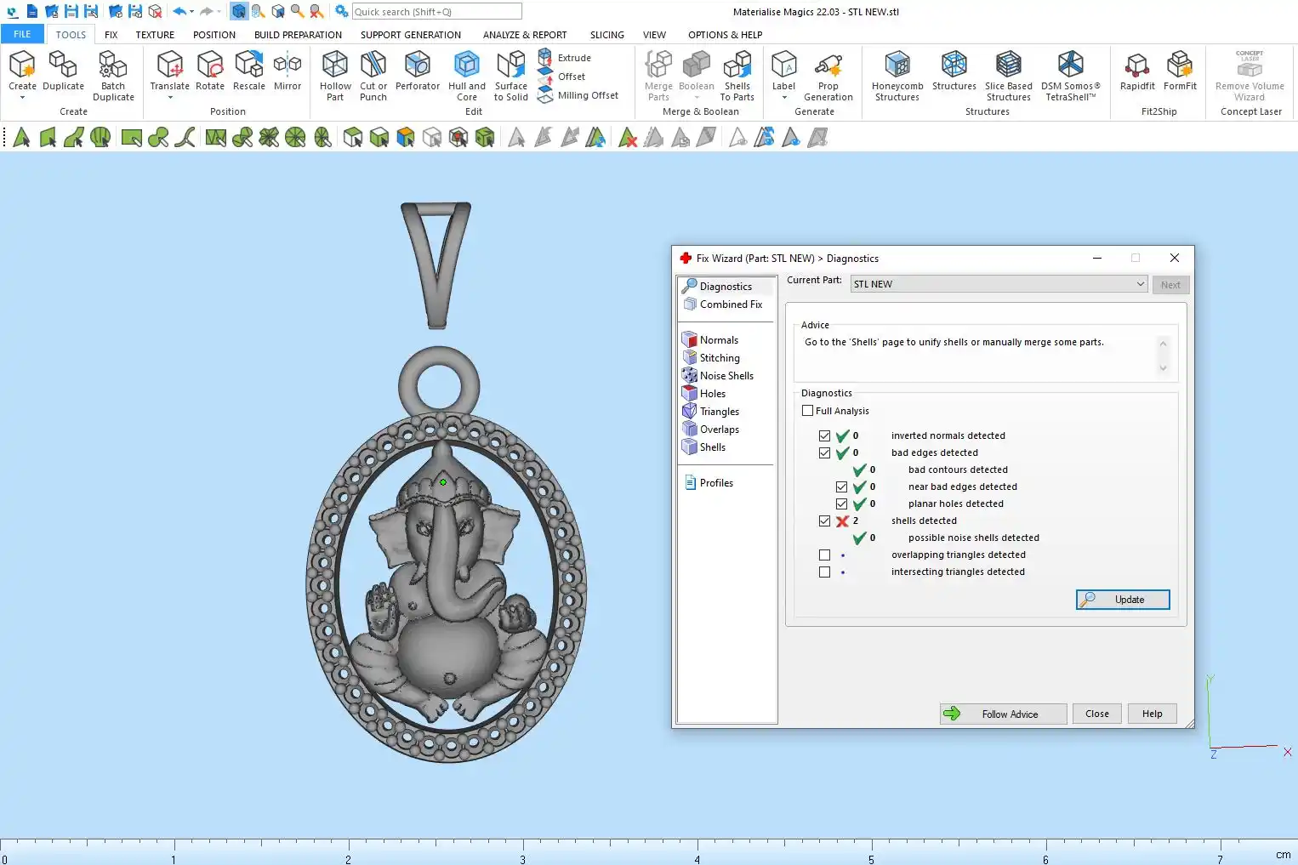
Task: Open the Create dropdown arrow
Action: [22, 98]
